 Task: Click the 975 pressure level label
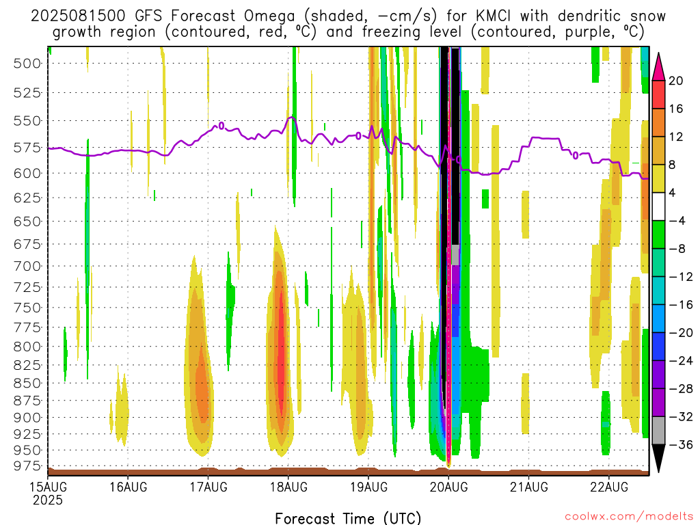tap(27, 466)
